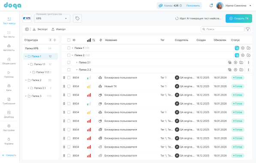Expand Папка 3 in the structure tree
This screenshot has width=256, height=163.
click(x=26, y=96)
